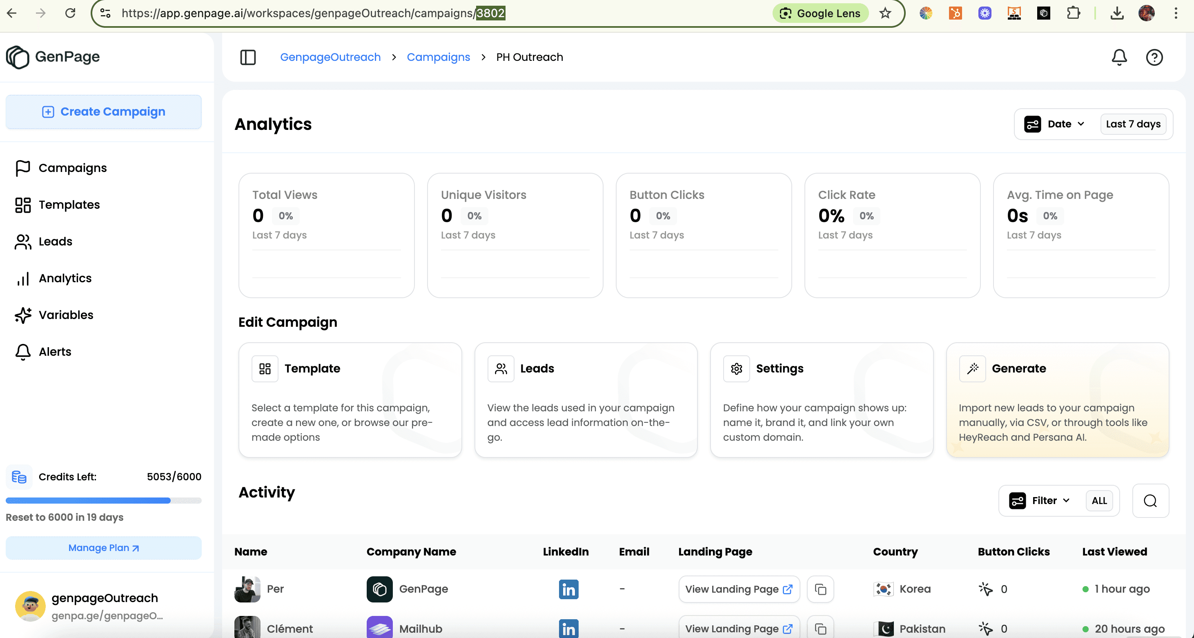Viewport: 1194px width, 638px height.
Task: Navigate to Campaigns breadcrumb link
Action: pyautogui.click(x=438, y=57)
